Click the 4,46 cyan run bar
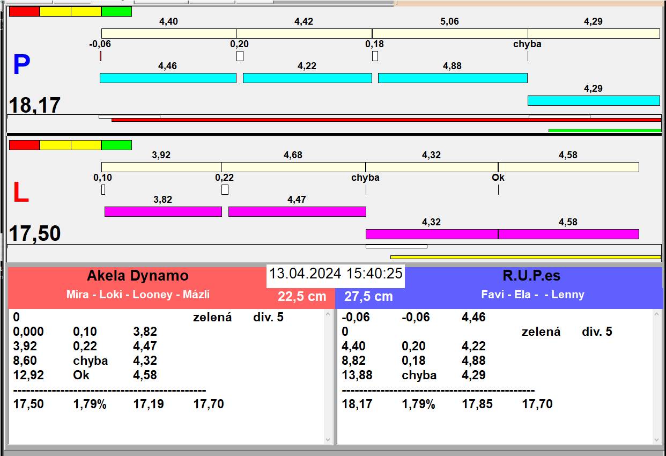 (x=168, y=78)
